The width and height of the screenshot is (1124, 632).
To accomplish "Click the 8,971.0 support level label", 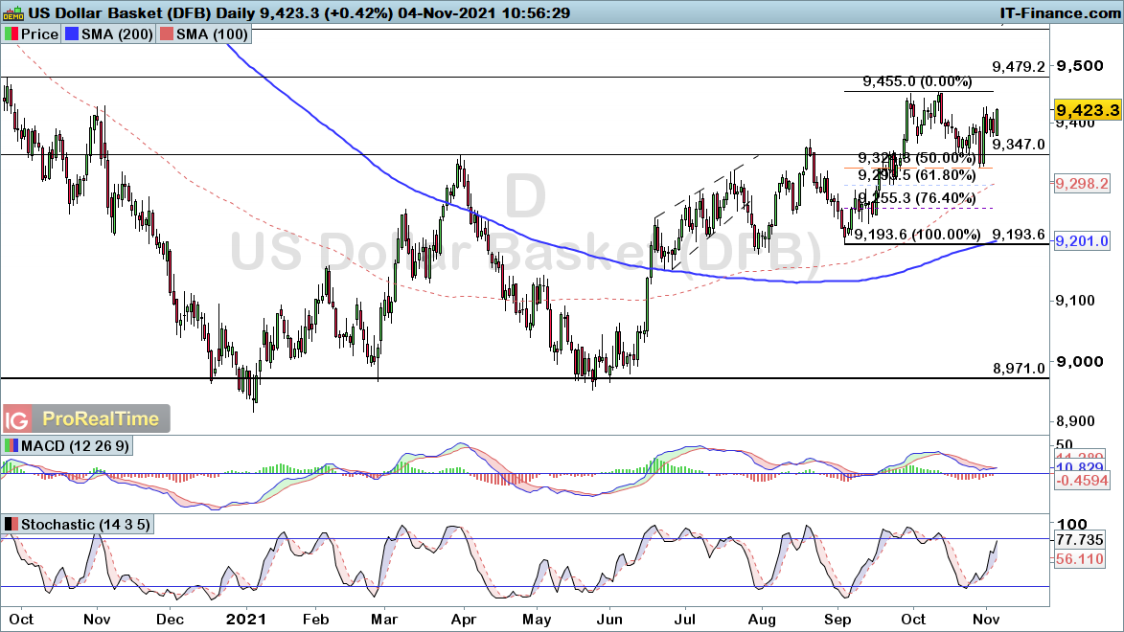I will [1018, 369].
